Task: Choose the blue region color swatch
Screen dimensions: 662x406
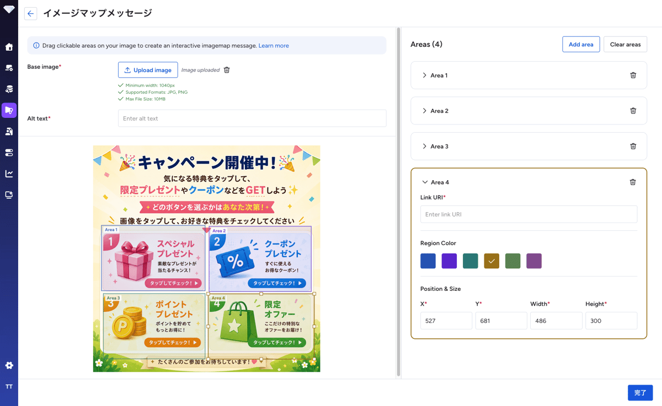Action: click(x=428, y=261)
